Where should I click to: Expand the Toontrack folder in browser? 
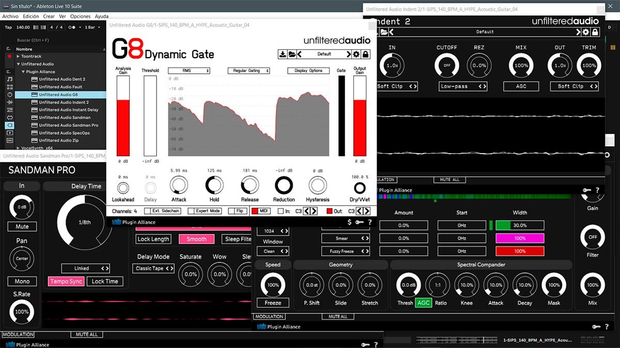18,57
